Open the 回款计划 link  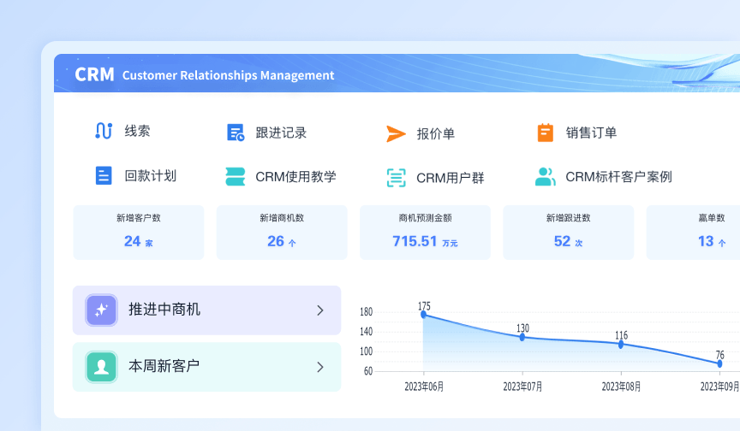[150, 175]
